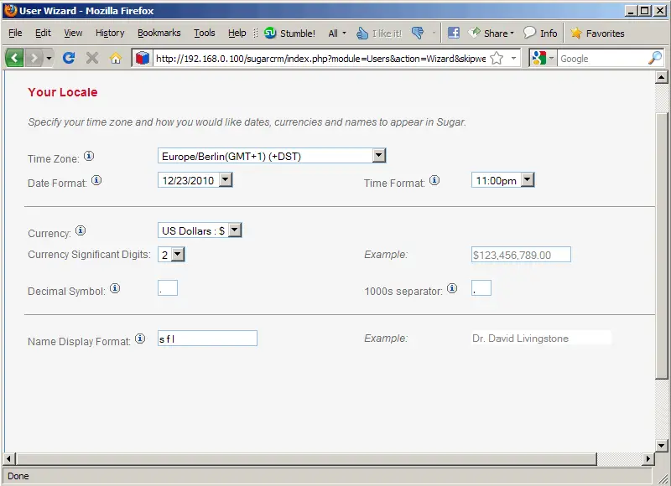
Task: Click the Dr. David Livingstone example field
Action: click(541, 339)
